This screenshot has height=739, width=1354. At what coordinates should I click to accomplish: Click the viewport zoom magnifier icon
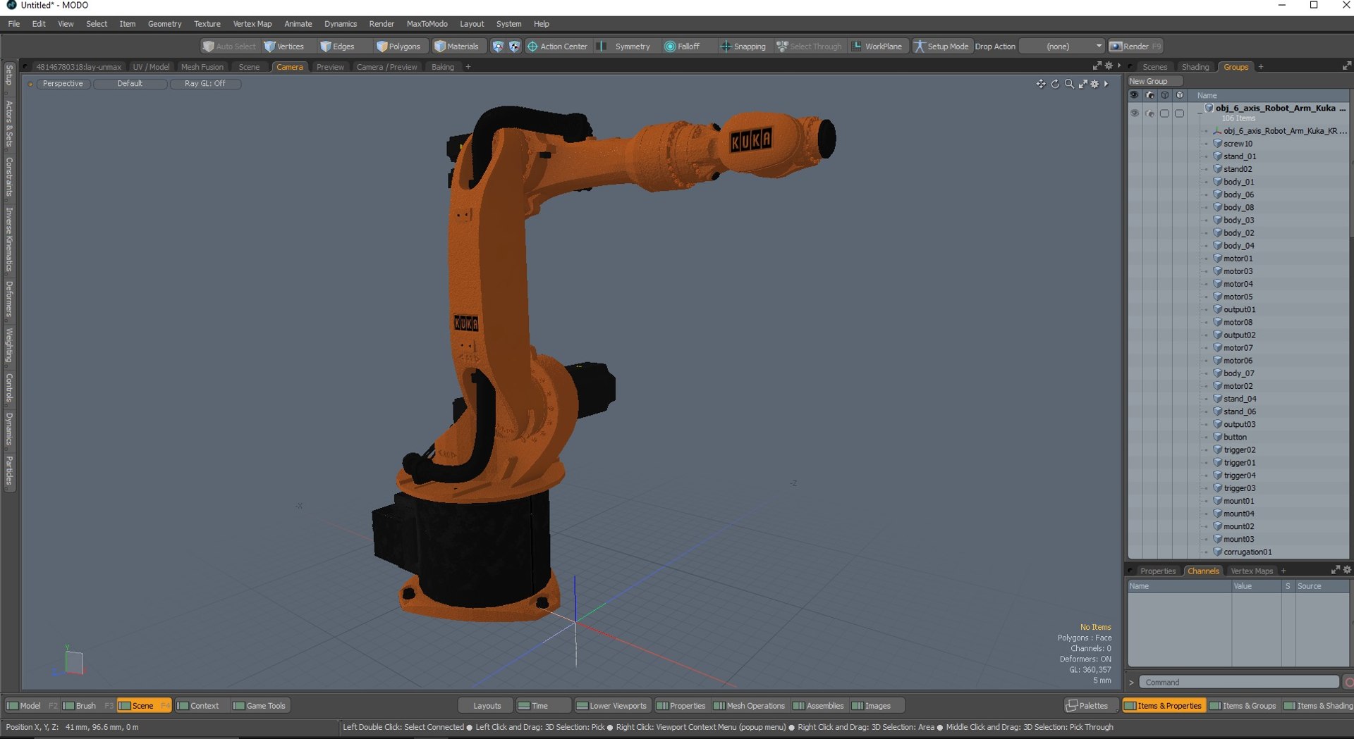point(1069,84)
